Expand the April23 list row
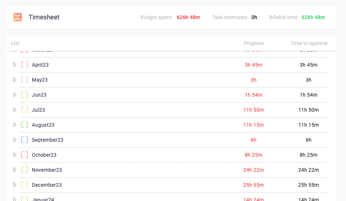The width and height of the screenshot is (346, 201). coord(15,65)
